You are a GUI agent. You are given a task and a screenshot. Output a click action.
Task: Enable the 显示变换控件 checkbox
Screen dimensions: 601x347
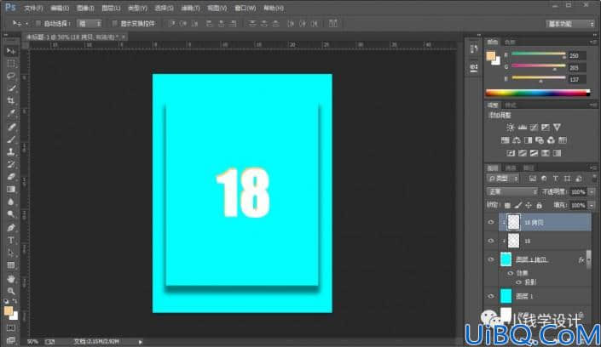click(114, 24)
